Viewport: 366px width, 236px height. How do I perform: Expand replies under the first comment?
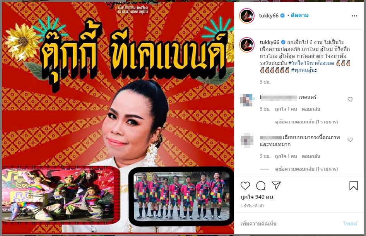[306, 122]
